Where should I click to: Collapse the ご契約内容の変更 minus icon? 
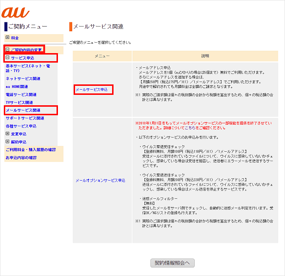coord(8,50)
